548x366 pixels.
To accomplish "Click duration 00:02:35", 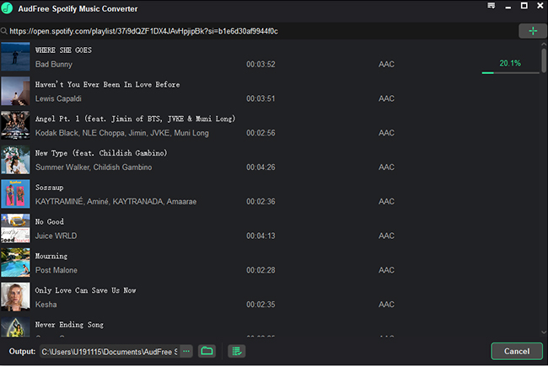I will click(261, 305).
